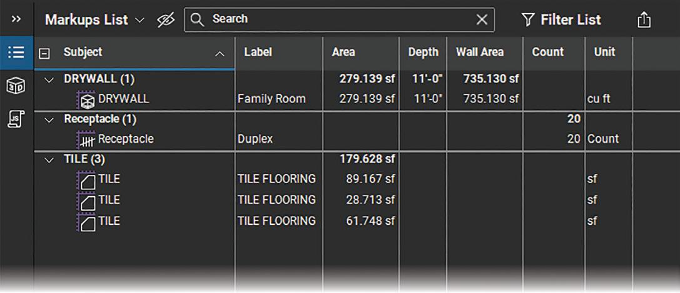Open the JavaScript panel icon in sidebar

[x=16, y=119]
